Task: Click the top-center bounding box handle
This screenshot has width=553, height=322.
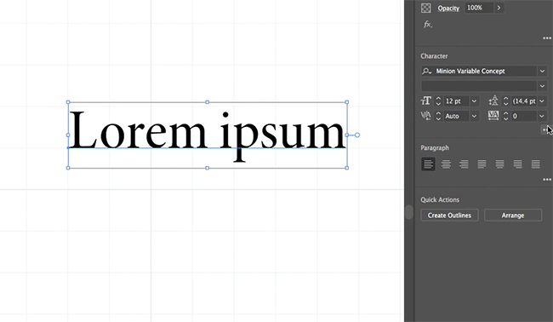Action: point(207,102)
